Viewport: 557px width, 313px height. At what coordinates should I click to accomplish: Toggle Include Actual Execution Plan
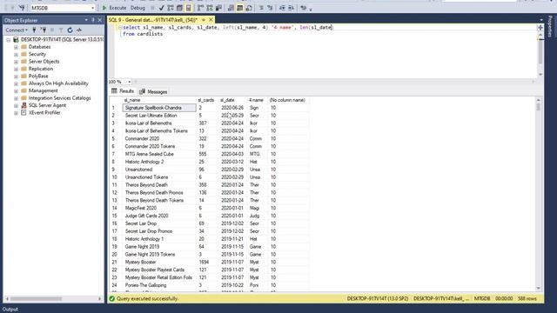click(x=201, y=8)
